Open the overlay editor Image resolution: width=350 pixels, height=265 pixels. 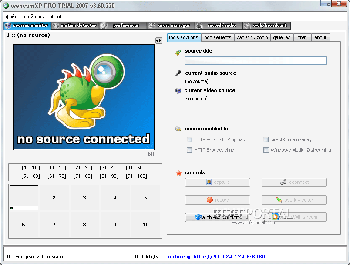point(294,200)
